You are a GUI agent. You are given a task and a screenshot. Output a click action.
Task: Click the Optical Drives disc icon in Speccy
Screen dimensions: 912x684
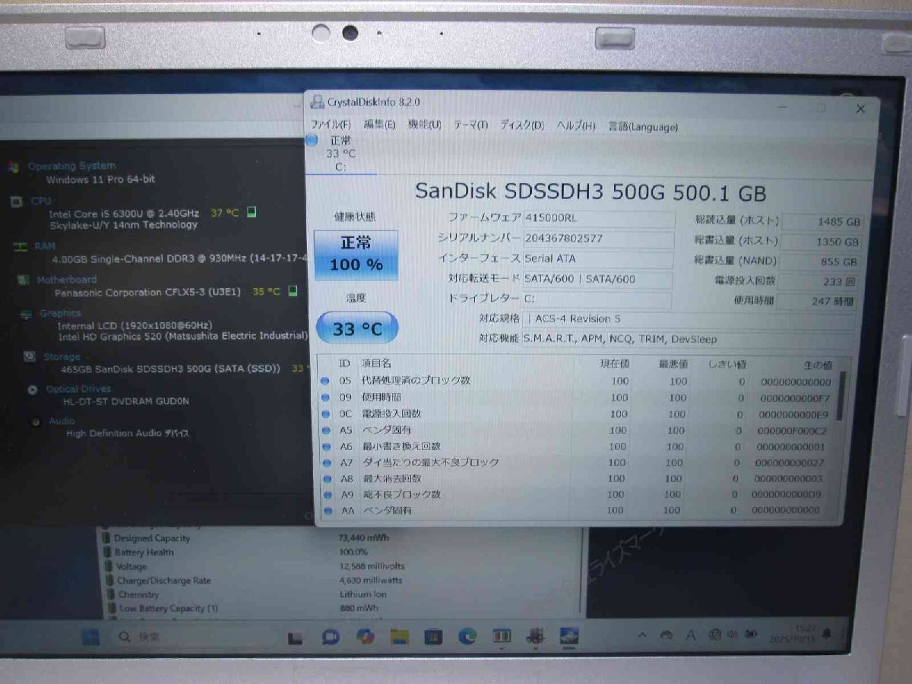[x=32, y=389]
